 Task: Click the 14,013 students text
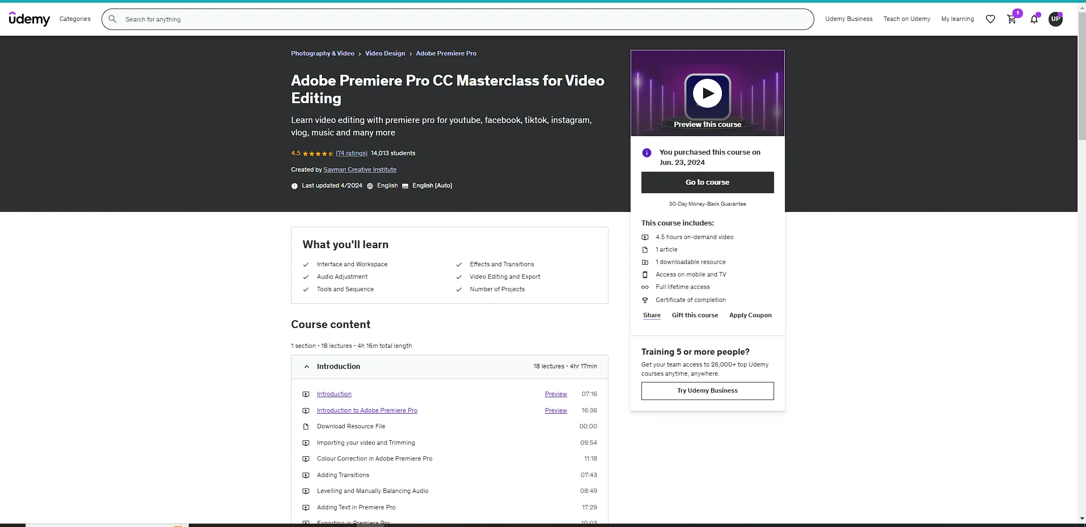(393, 153)
